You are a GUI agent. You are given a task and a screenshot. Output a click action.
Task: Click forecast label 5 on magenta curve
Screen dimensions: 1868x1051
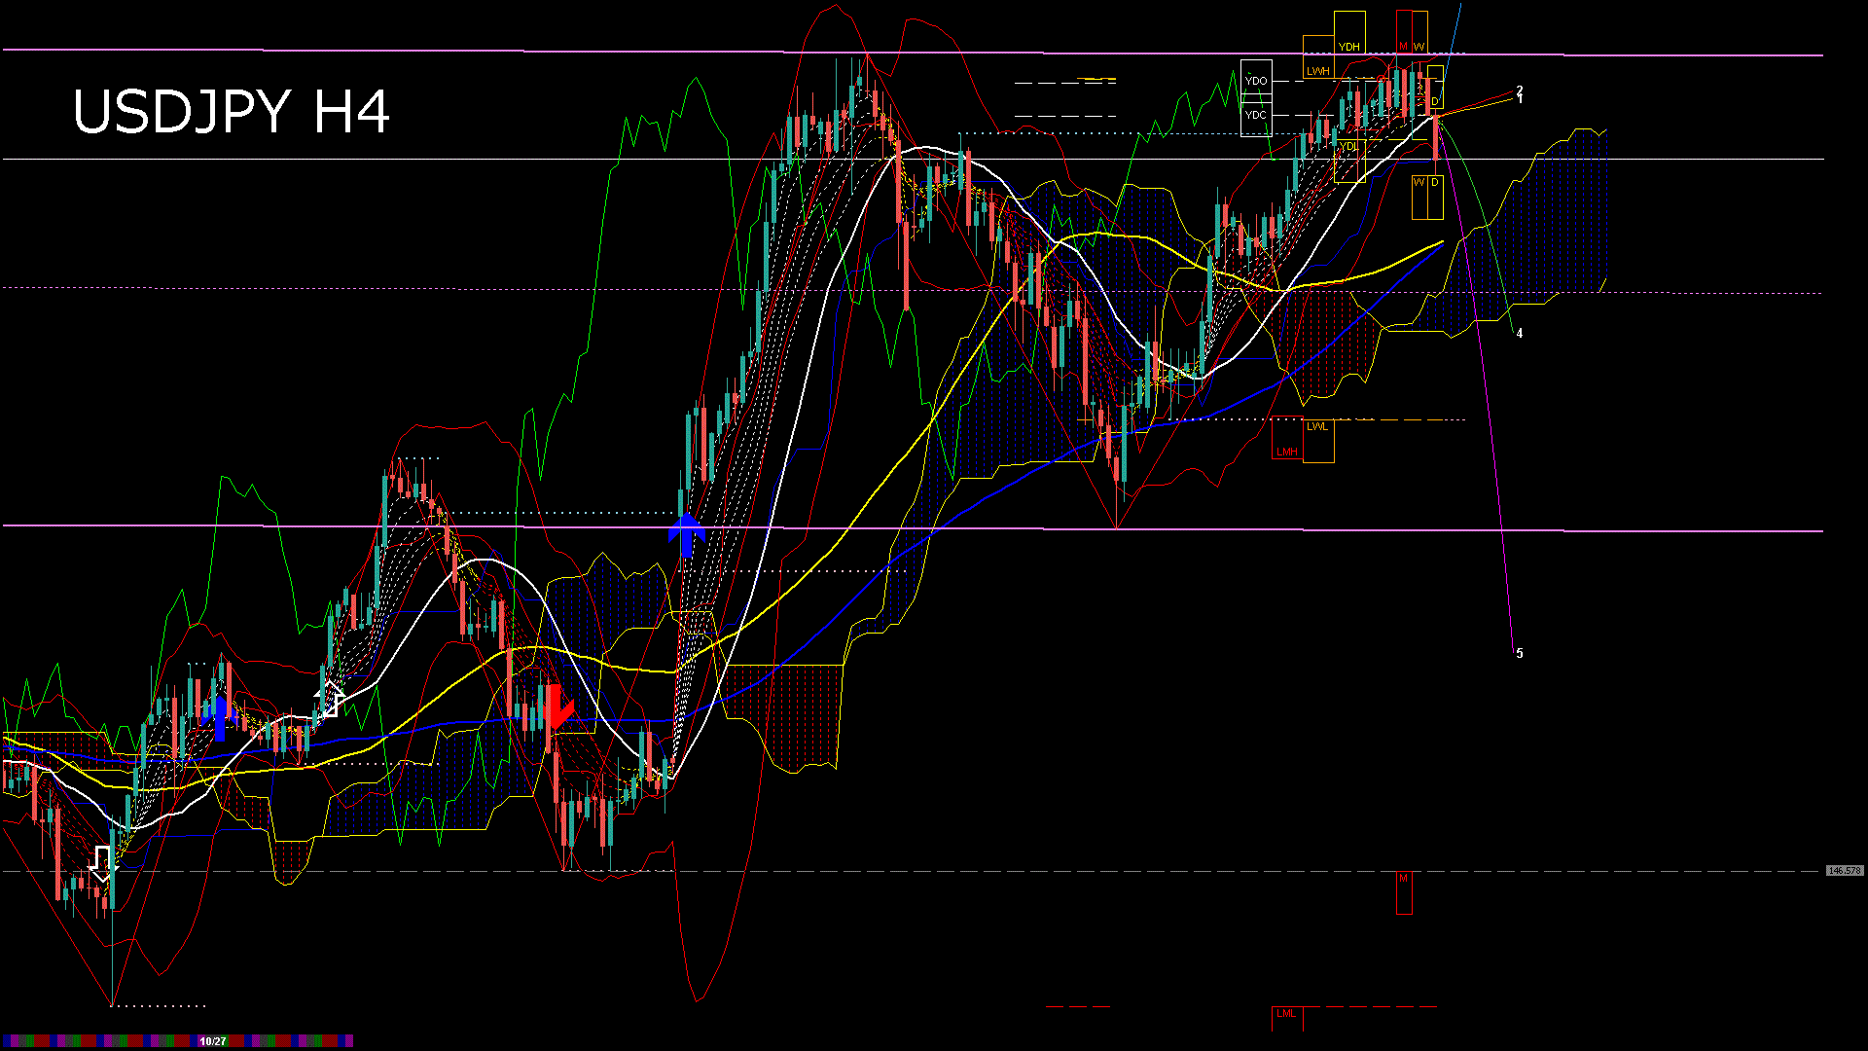coord(1520,654)
